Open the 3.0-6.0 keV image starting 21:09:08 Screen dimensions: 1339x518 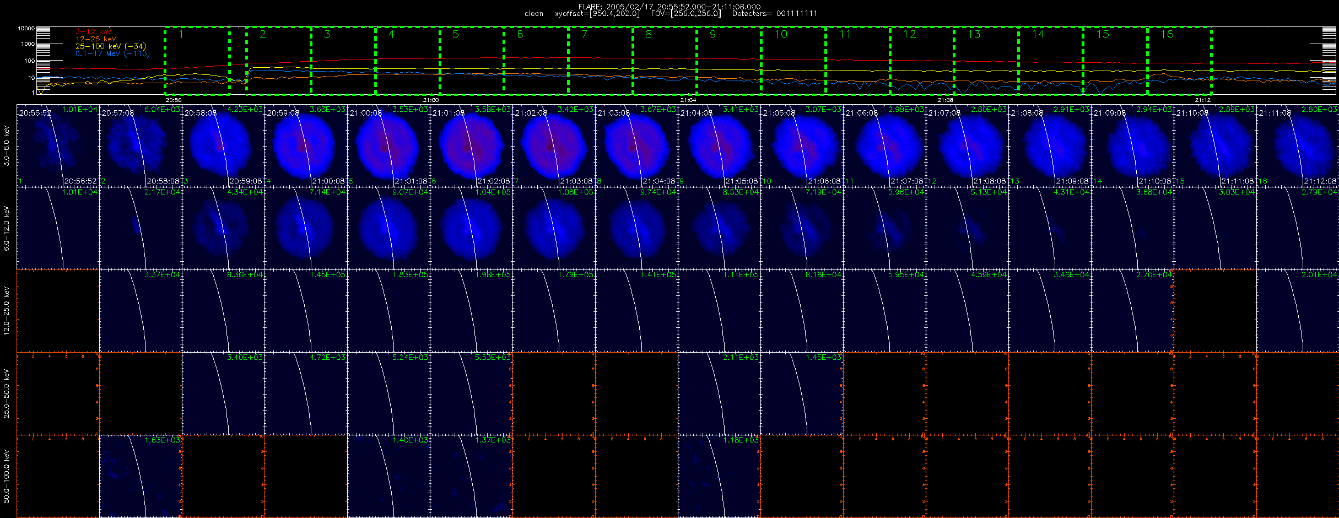point(1132,145)
